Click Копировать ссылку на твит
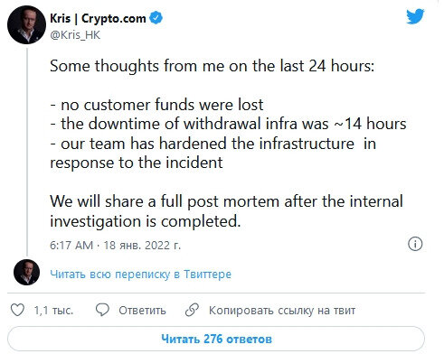Image resolution: width=444 pixels, height=354 pixels. [x=282, y=311]
